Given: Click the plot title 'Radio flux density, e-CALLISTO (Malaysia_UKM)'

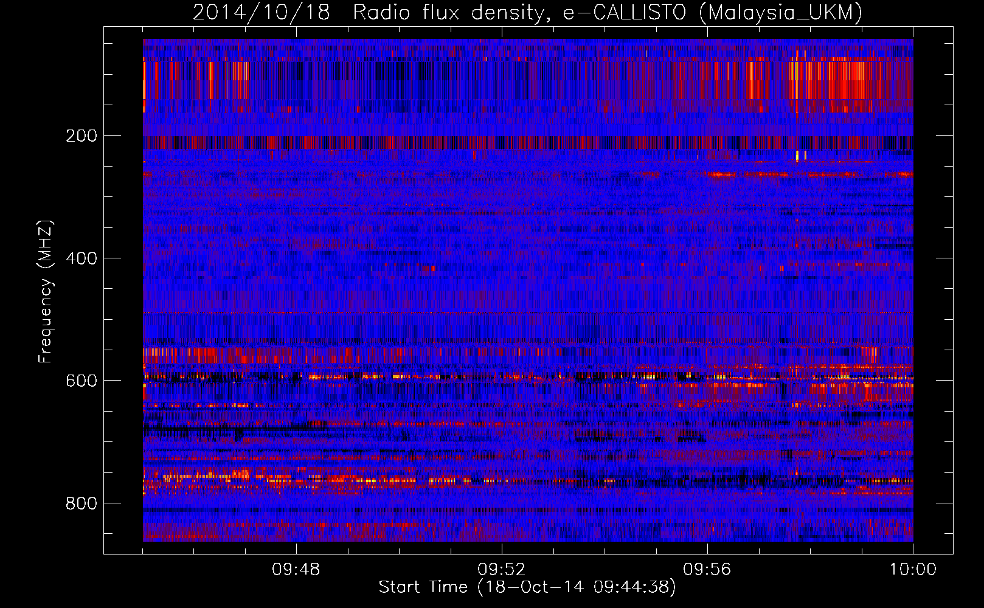Looking at the screenshot, I should [608, 13].
